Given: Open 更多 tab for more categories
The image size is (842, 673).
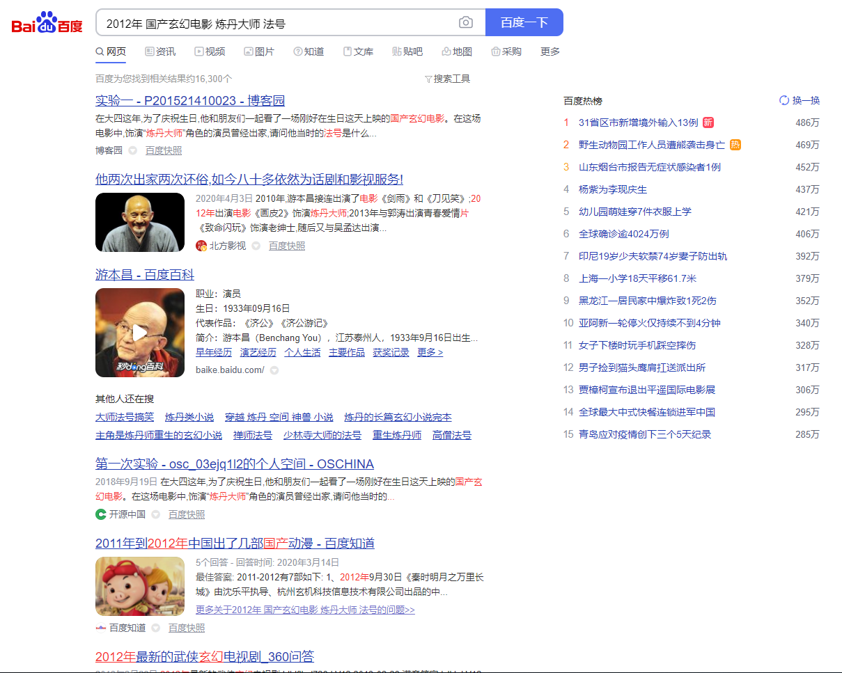Looking at the screenshot, I should (550, 52).
